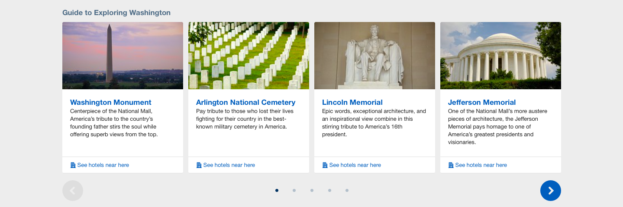
Task: See hotels near Lincoln Memorial text link
Action: pyautogui.click(x=355, y=165)
